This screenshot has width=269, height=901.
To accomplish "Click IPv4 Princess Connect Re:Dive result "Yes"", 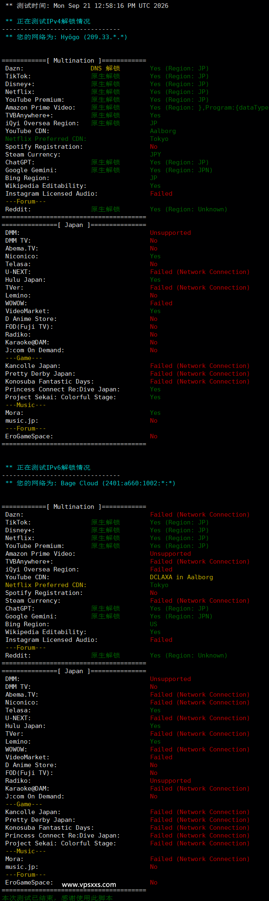I will 155,389.
